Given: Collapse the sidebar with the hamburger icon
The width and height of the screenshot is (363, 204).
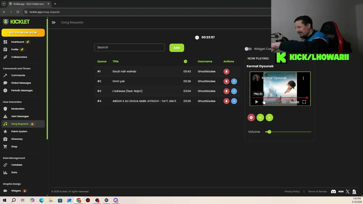Looking at the screenshot, I should (x=54, y=22).
